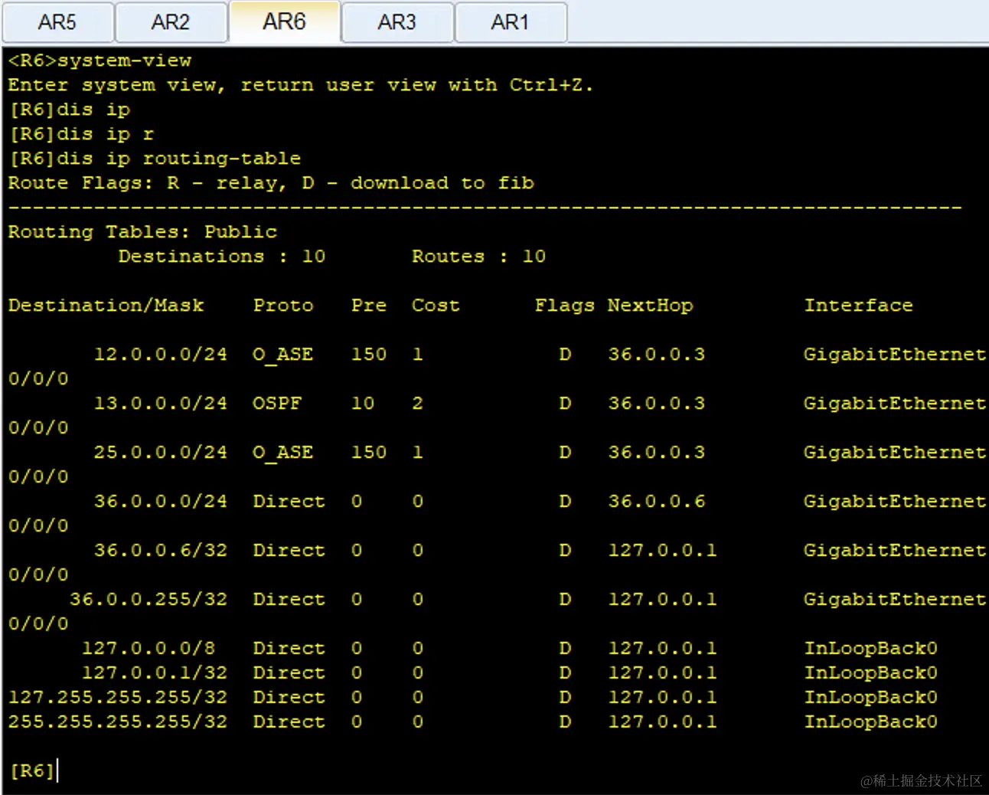This screenshot has width=989, height=795.
Task: Switch to the AR5 tab
Action: (57, 22)
